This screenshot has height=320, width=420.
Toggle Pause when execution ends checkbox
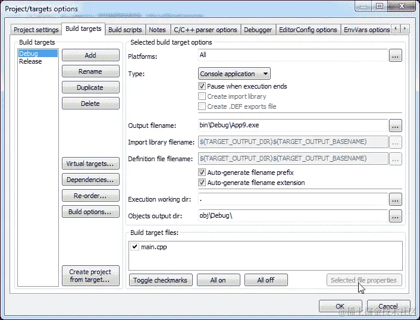202,86
